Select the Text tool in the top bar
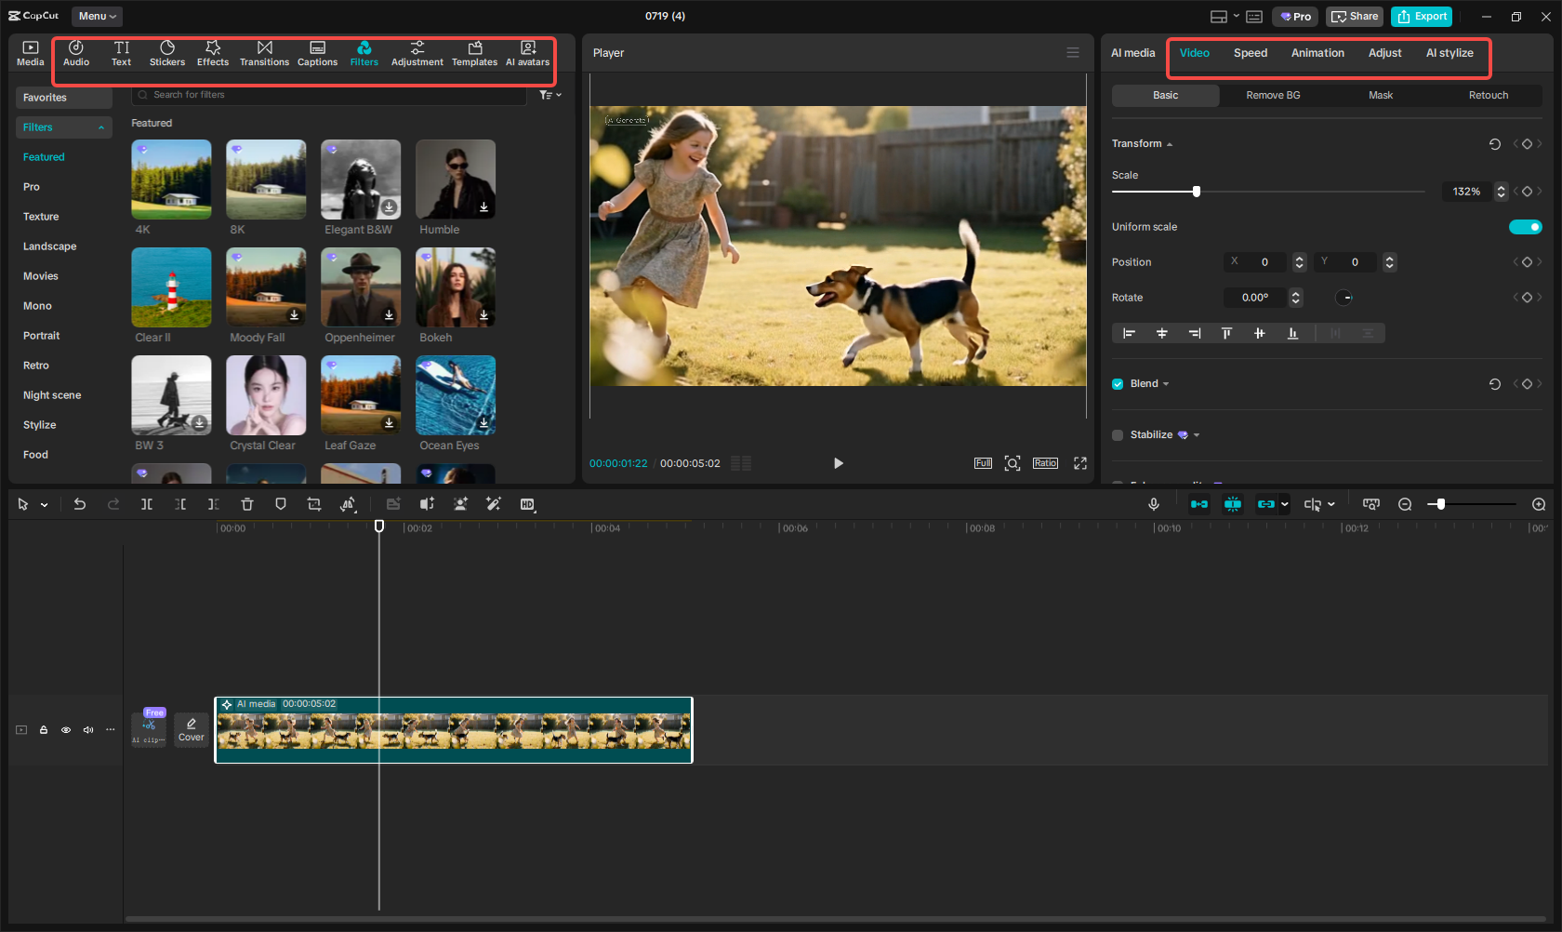 point(121,52)
